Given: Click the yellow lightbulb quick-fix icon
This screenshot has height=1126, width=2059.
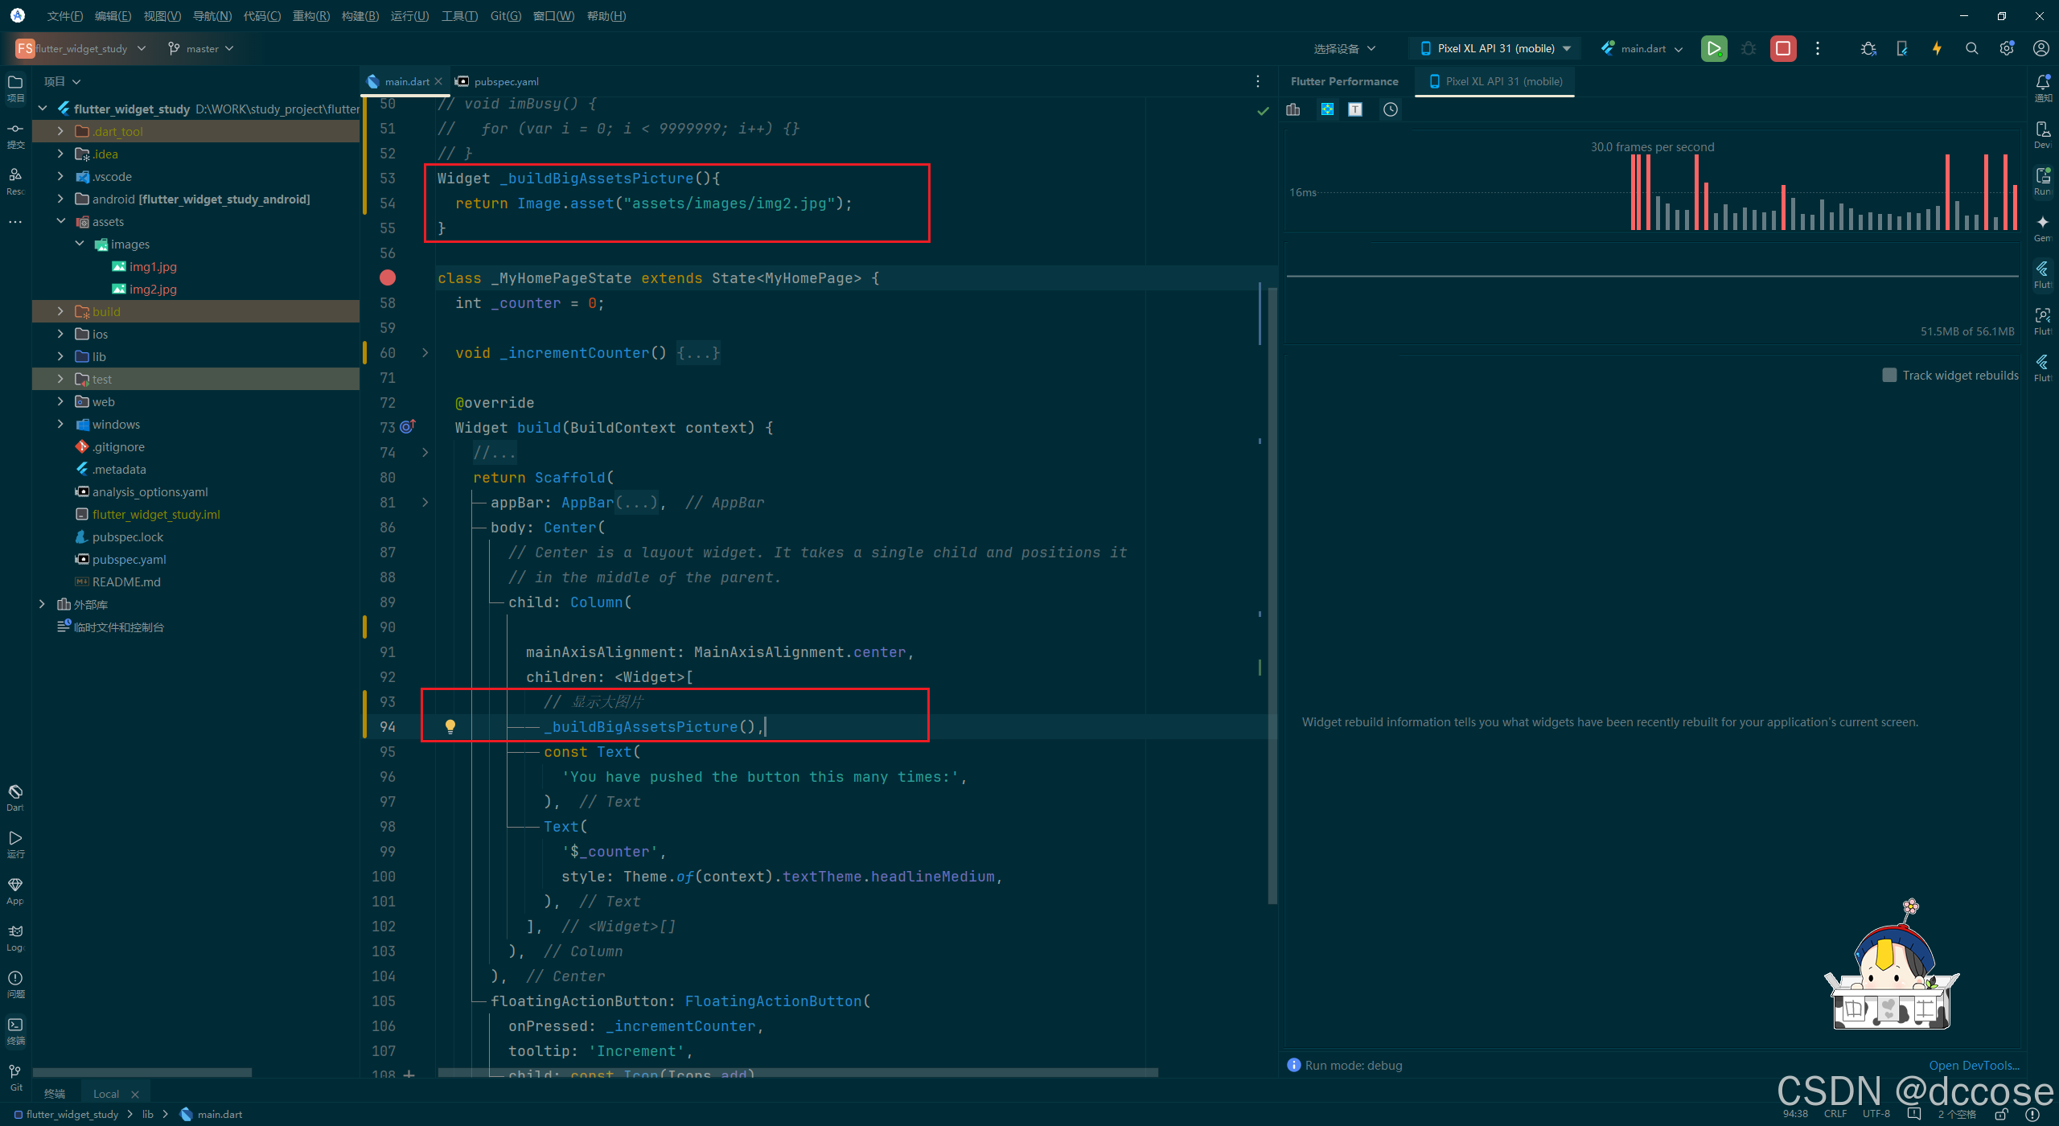Looking at the screenshot, I should point(450,726).
